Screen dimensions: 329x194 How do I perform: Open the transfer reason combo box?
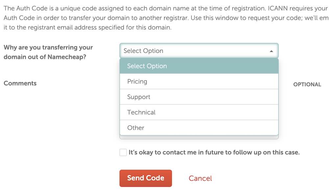tap(199, 51)
